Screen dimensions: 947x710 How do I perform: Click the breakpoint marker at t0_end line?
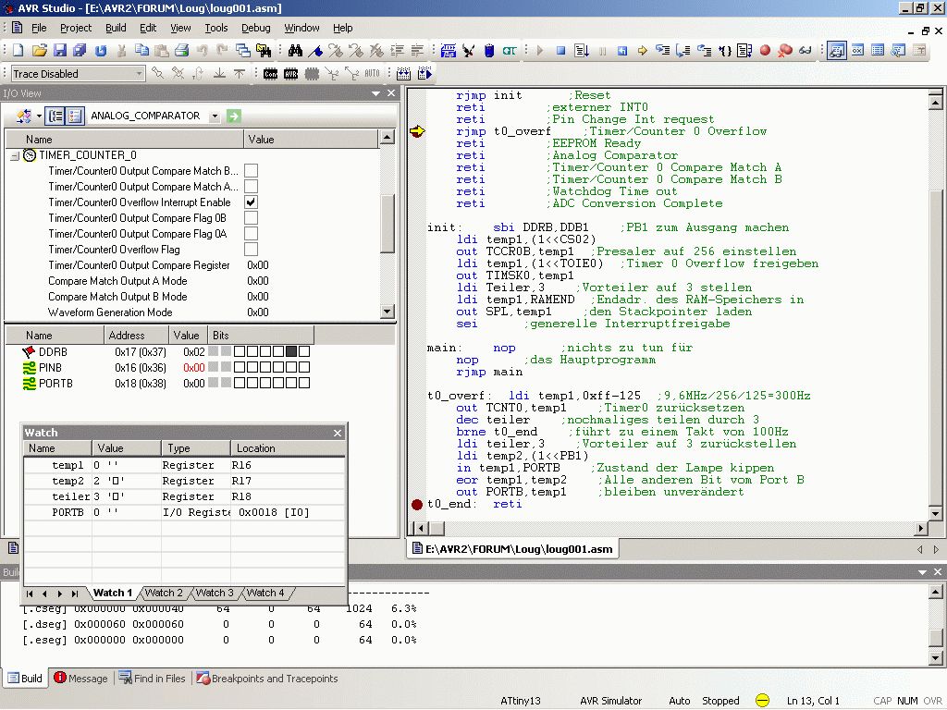[x=417, y=505]
